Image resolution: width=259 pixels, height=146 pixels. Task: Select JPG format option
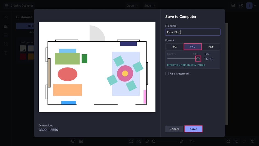click(x=174, y=47)
